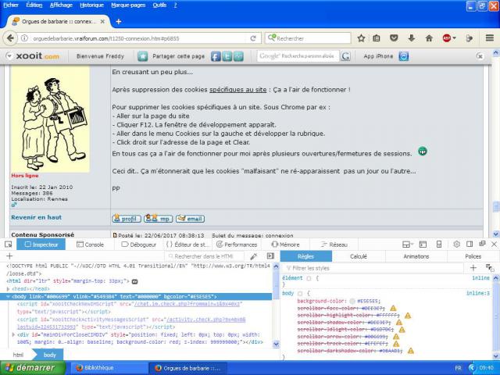Open the xooit logo dropdown arrow
Screen dimensions: 500x375
[9, 56]
